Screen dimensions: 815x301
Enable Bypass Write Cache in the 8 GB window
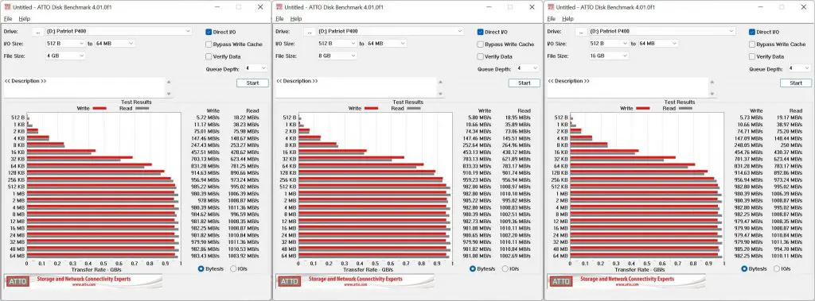click(480, 44)
